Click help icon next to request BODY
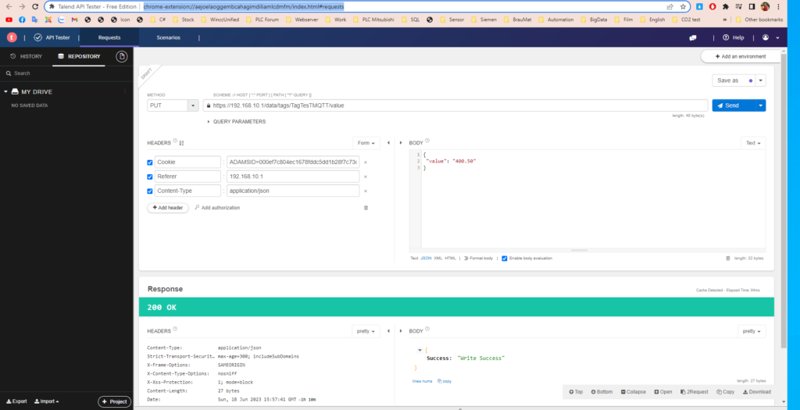The height and width of the screenshot is (410, 800). [427, 141]
